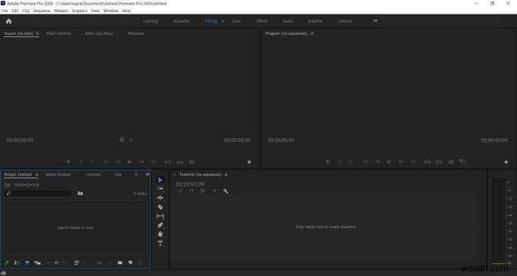The width and height of the screenshot is (517, 276).
Task: Switch to Media Browser tab
Action: (59, 174)
